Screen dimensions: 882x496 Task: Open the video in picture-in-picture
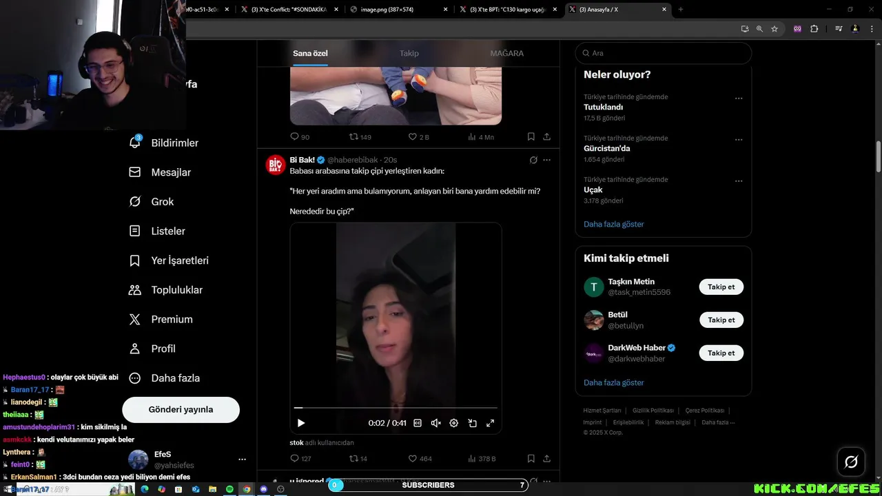pos(473,423)
